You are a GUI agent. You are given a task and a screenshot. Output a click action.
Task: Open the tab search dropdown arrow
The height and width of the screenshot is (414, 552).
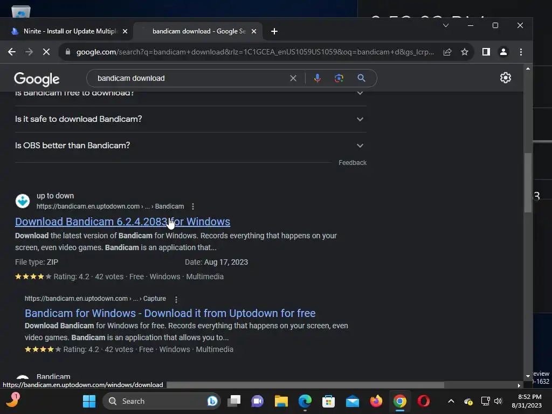pos(446,25)
